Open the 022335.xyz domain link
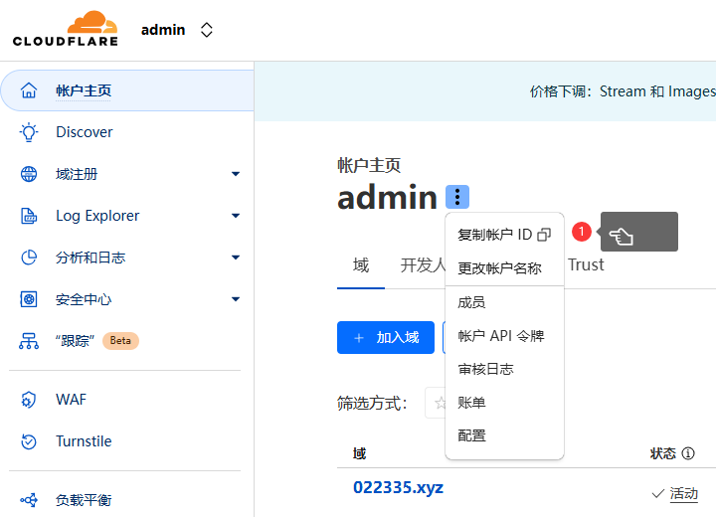 (x=398, y=487)
